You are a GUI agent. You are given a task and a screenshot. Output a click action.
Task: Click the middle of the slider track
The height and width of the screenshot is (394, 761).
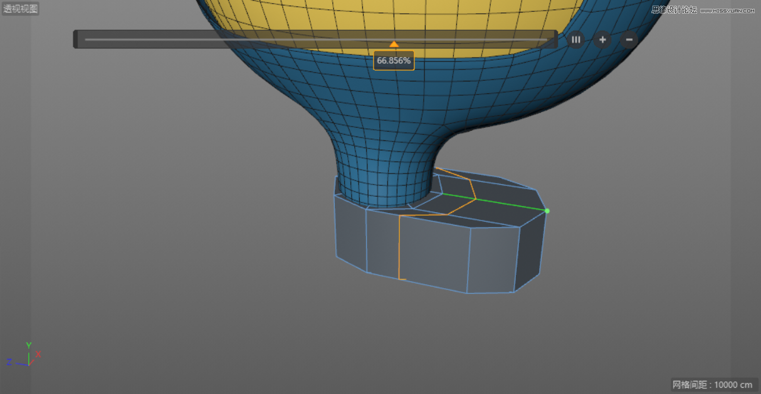click(317, 39)
